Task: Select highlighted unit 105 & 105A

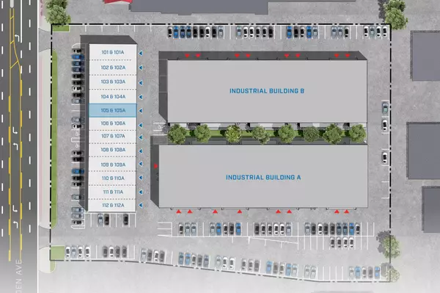Action: pyautogui.click(x=113, y=110)
